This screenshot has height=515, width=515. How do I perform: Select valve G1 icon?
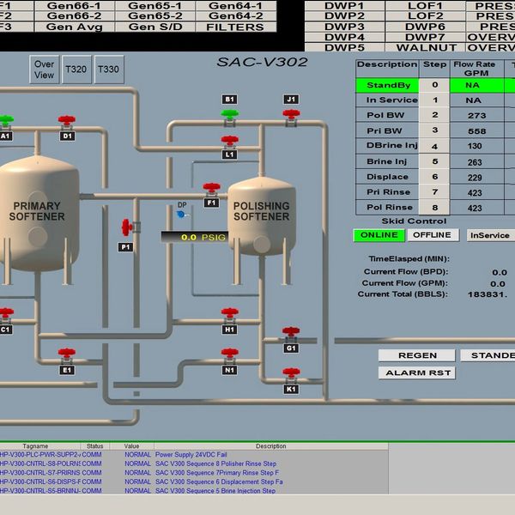coord(291,333)
